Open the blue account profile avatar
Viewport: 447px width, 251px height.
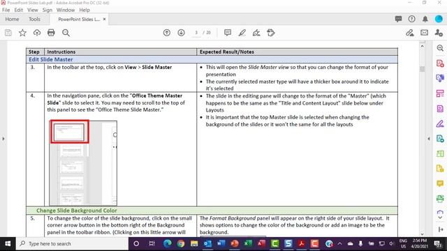439,19
